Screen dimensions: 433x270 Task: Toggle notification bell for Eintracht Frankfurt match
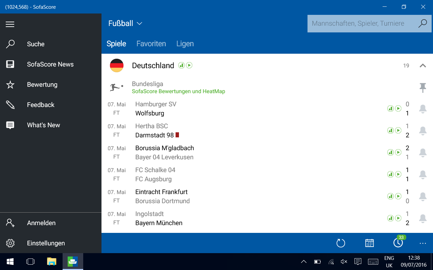pyautogui.click(x=423, y=196)
